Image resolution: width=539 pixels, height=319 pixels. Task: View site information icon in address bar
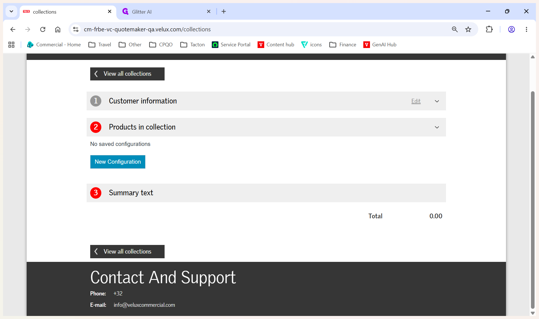click(76, 29)
